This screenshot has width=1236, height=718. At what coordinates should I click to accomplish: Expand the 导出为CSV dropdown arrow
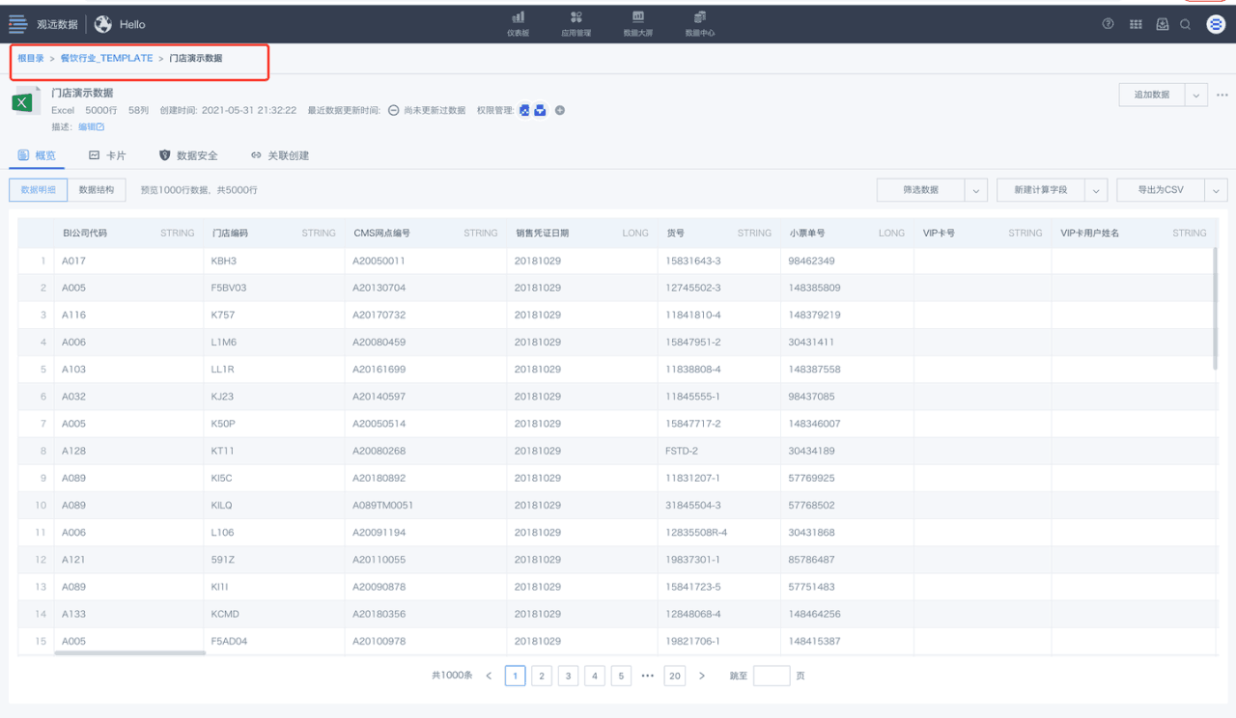(x=1216, y=190)
